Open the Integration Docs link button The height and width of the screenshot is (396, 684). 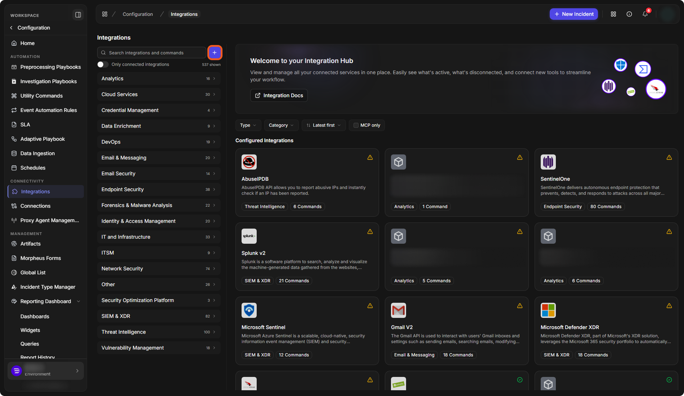pos(279,95)
